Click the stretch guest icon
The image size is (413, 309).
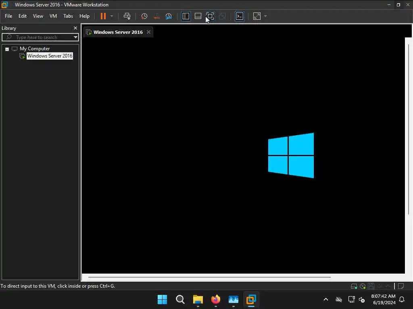coord(257,16)
